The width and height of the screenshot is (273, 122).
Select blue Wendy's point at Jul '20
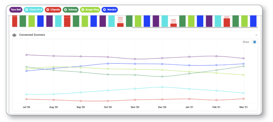pyautogui.click(x=26, y=71)
